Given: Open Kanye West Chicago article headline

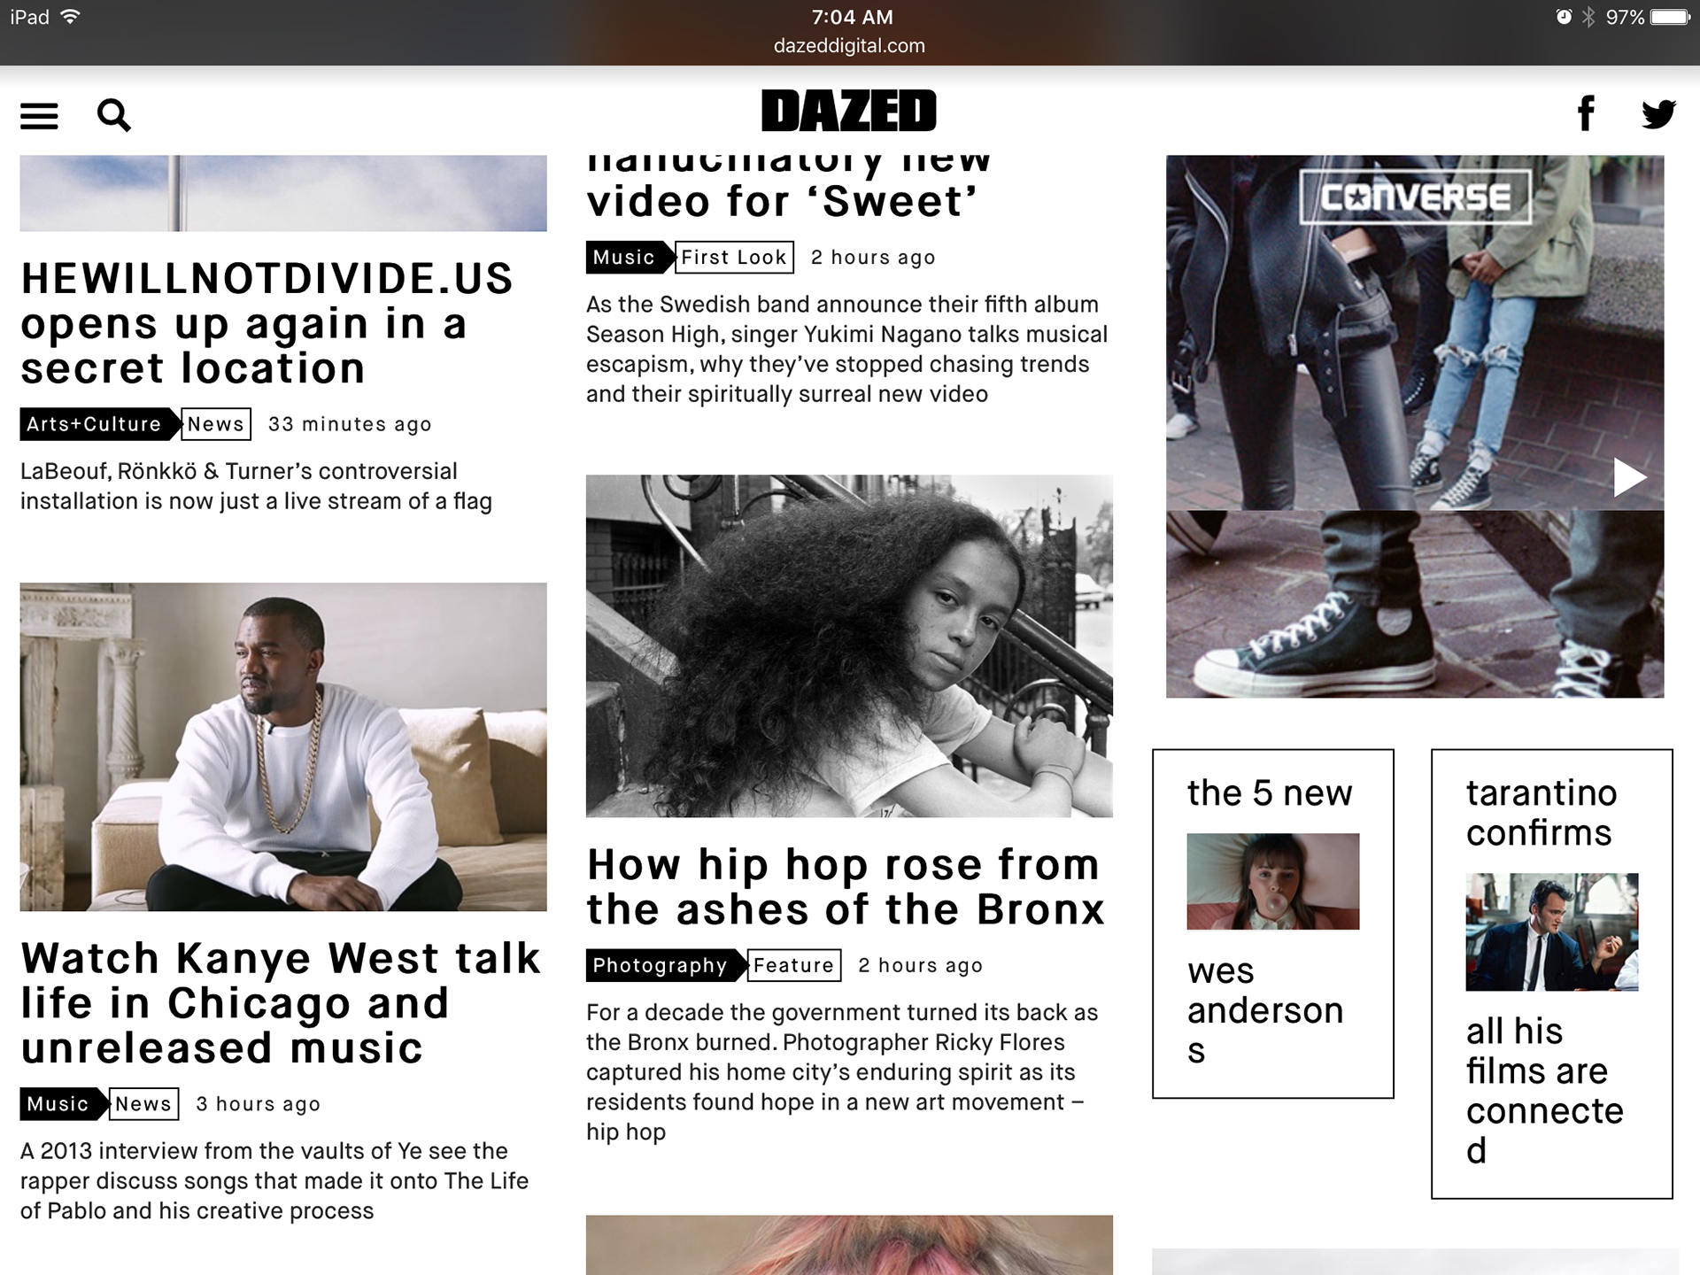Looking at the screenshot, I should tap(281, 1002).
